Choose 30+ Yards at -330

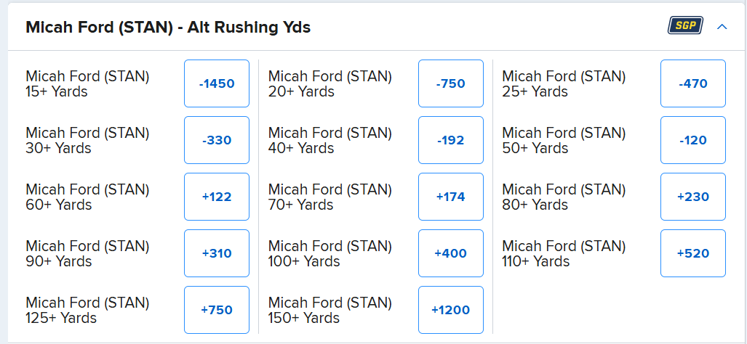(x=217, y=140)
